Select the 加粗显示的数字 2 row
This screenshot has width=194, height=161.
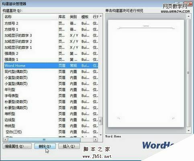[51, 41]
